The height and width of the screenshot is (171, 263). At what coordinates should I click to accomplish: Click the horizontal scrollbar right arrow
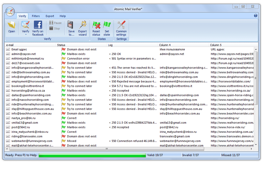click(x=251, y=149)
